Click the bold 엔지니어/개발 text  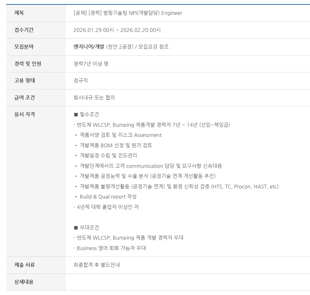click(89, 47)
